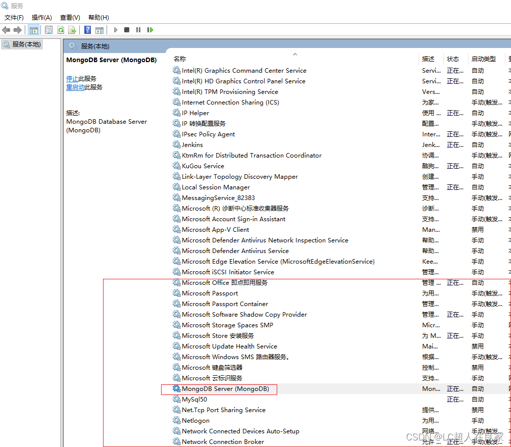Select the MySql50 service row
Screen dimensions: 511x447
(x=341, y=400)
